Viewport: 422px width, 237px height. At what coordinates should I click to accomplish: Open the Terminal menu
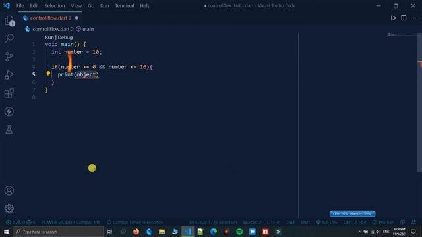pyautogui.click(x=125, y=6)
